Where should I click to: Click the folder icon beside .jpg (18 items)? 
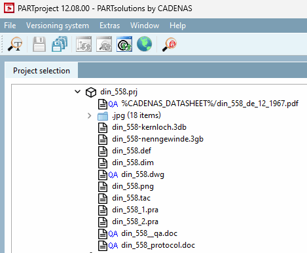point(103,116)
